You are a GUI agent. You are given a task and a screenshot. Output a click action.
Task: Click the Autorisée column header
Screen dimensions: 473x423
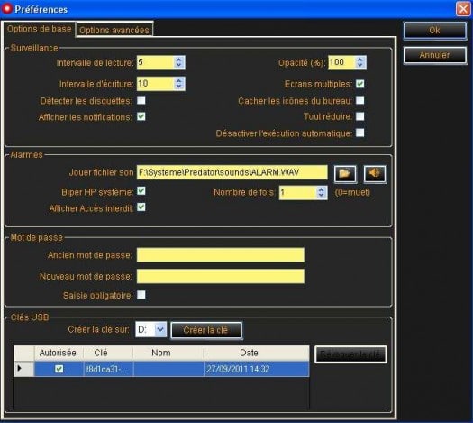coord(59,353)
